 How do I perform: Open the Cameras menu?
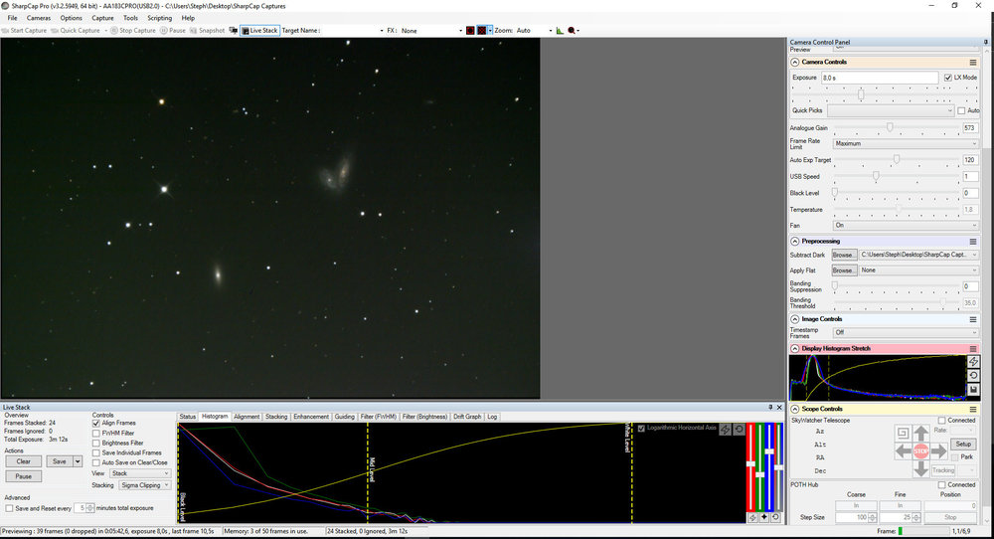click(x=39, y=18)
